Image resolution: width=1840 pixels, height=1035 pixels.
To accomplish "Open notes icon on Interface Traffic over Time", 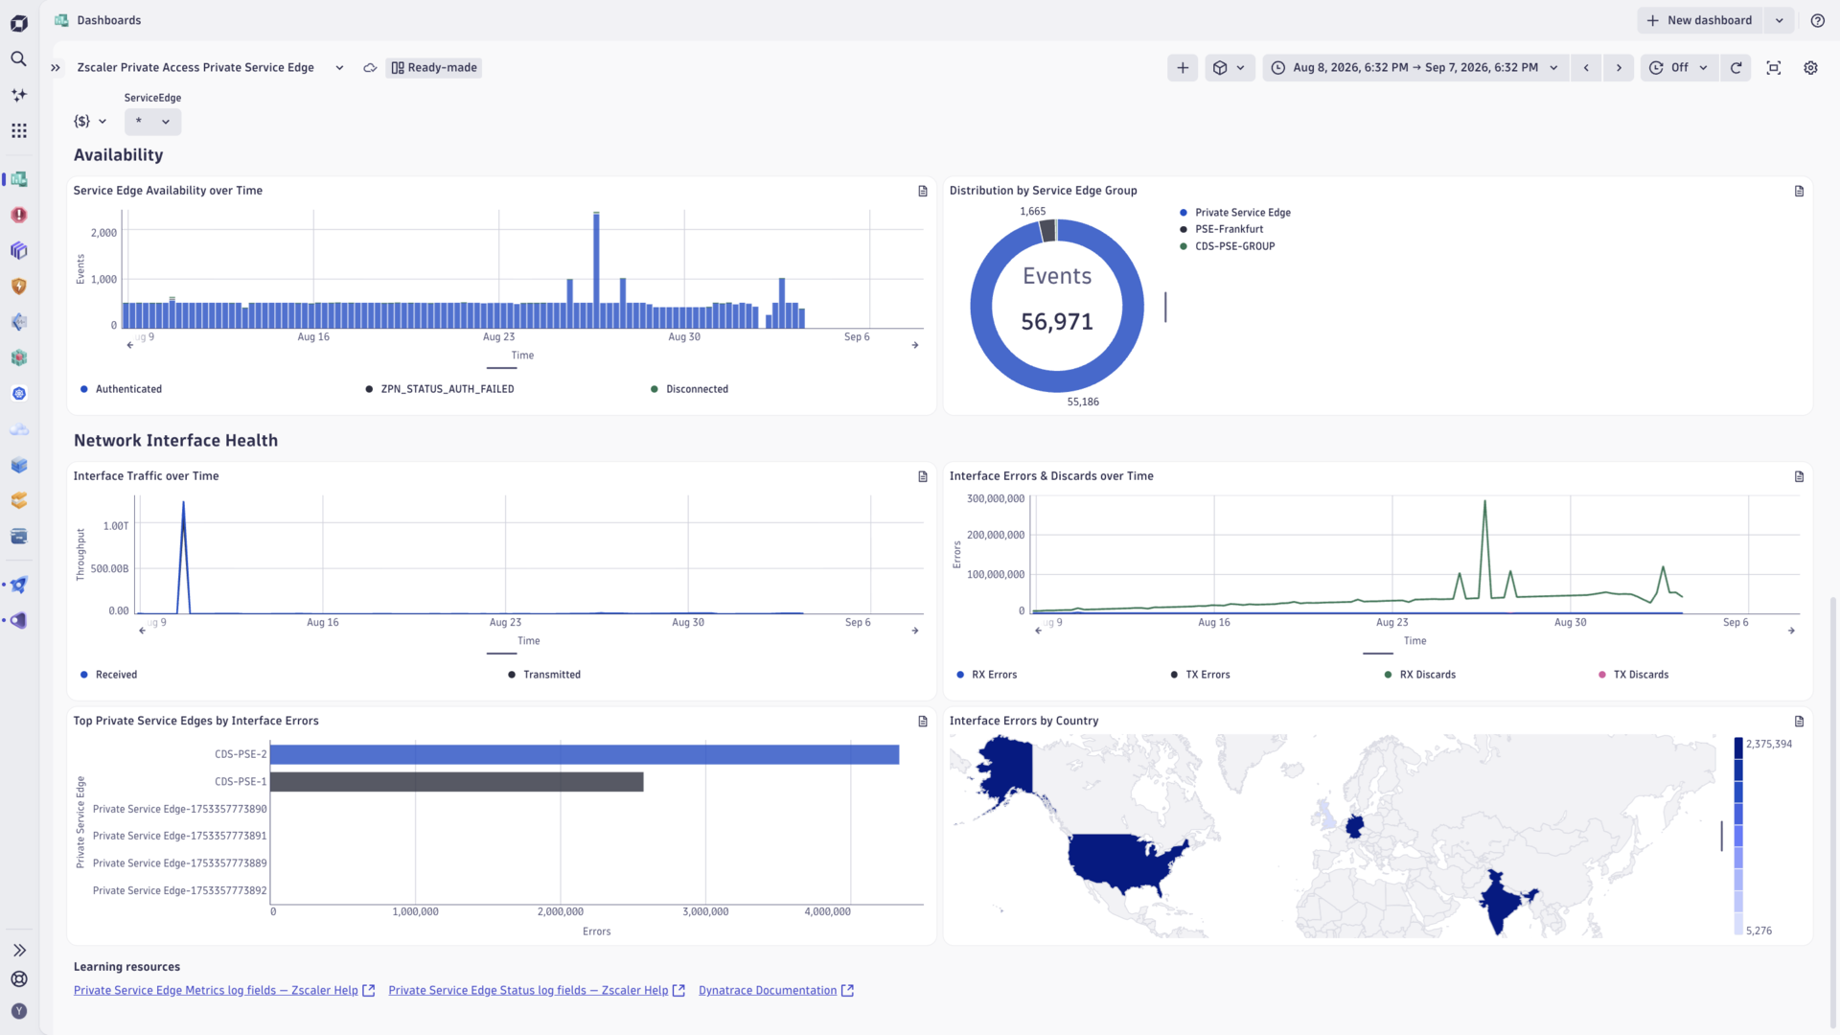I will tap(923, 476).
